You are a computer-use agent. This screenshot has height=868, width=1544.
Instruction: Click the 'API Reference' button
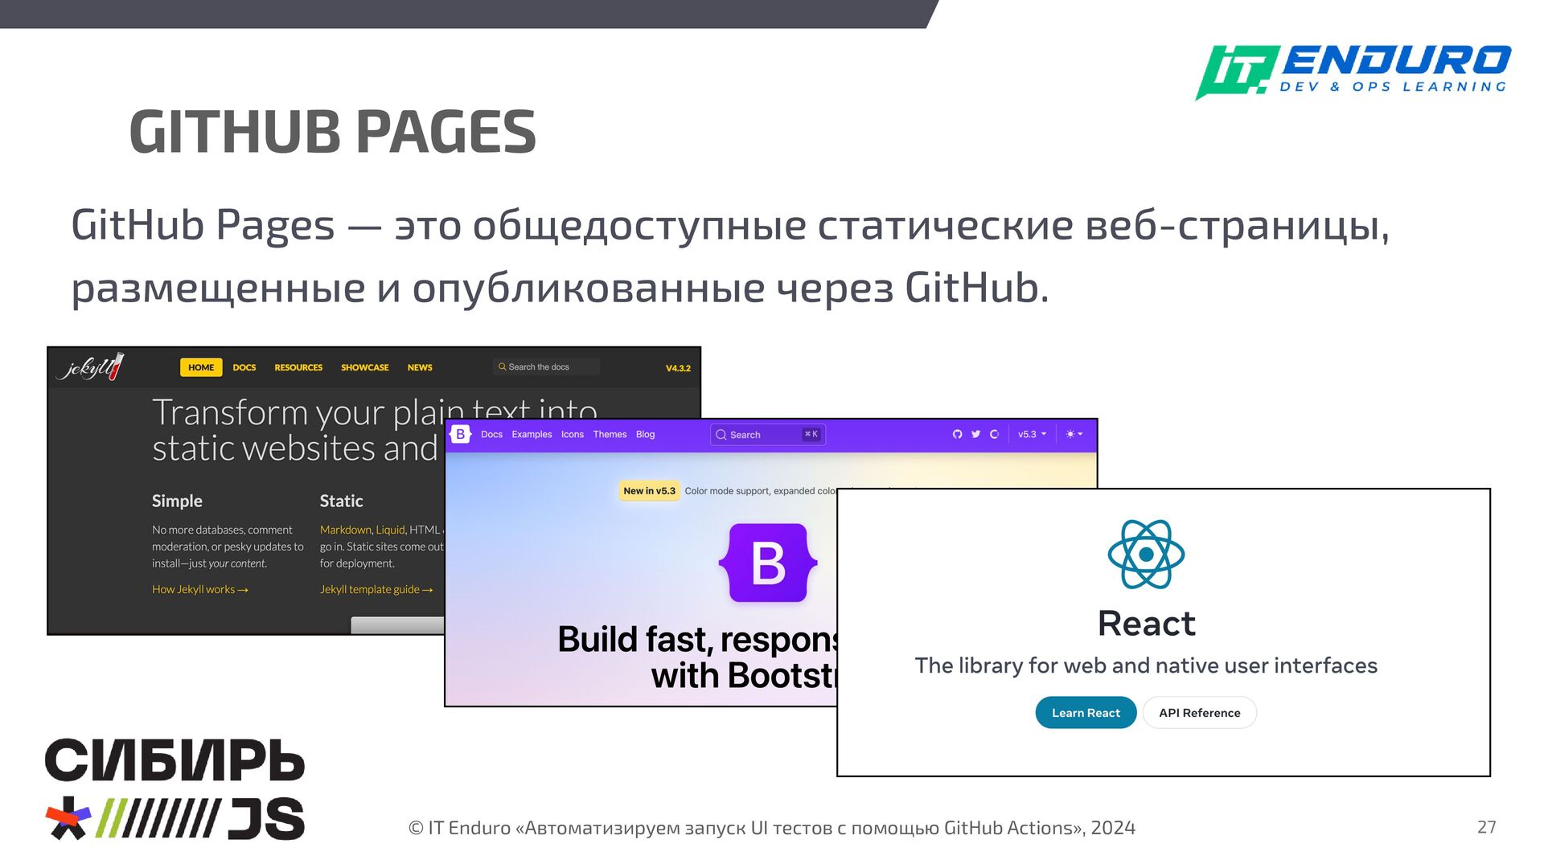point(1199,712)
